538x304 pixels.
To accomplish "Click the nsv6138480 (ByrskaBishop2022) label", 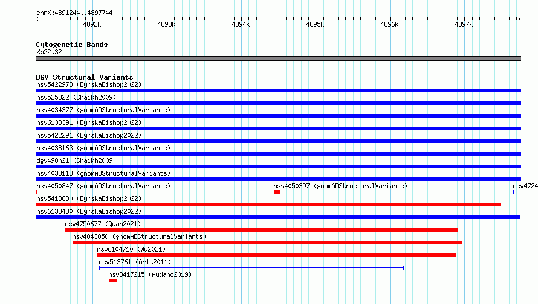I will (x=89, y=211).
